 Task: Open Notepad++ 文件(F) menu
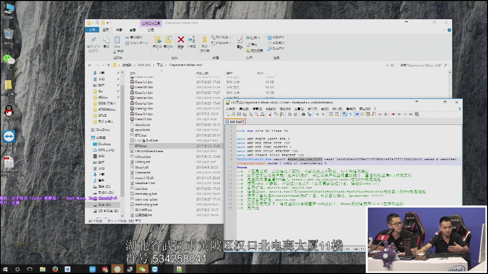[x=231, y=109]
